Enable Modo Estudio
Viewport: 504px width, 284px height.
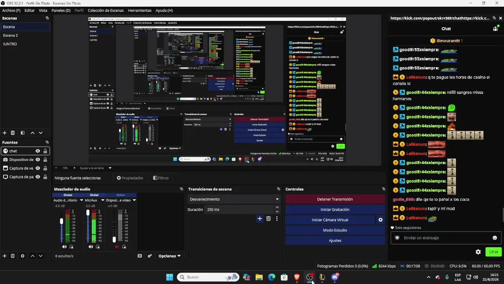[335, 230]
